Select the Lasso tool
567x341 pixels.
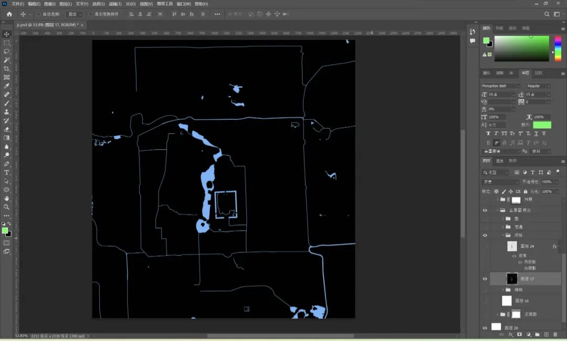[x=6, y=51]
